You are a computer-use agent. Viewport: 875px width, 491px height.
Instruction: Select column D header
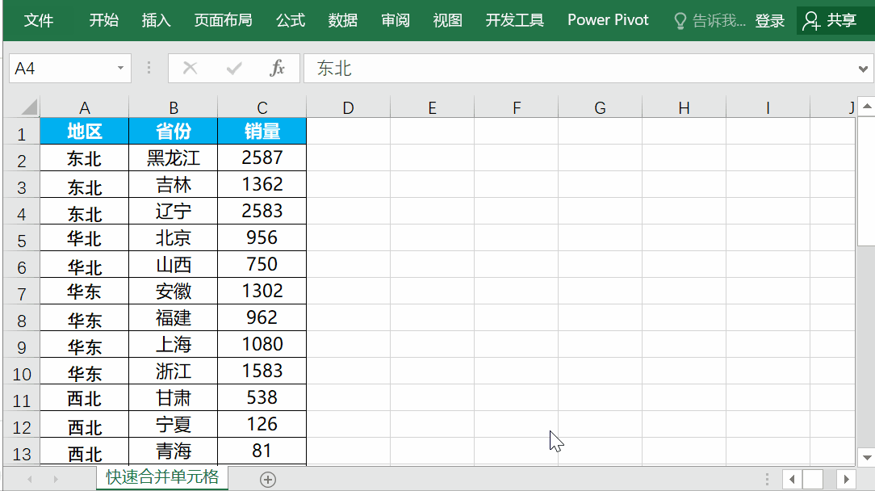(x=348, y=107)
